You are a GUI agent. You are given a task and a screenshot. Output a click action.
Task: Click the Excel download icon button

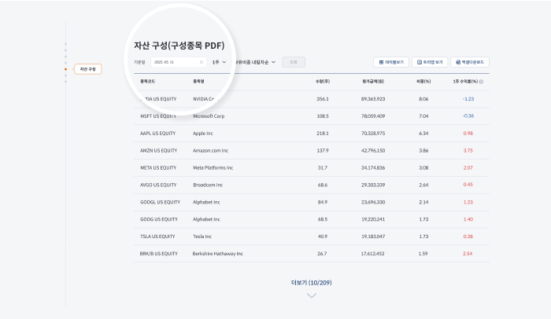(470, 62)
